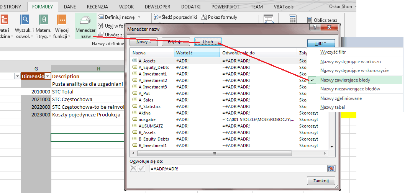The image size is (405, 193).
Task: Switch to the DEWELOPER ribbon tab
Action: click(157, 7)
